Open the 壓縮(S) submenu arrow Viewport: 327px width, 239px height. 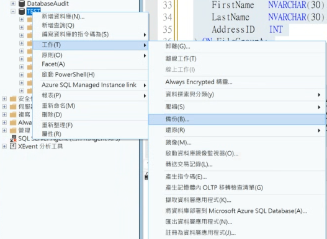[319, 107]
